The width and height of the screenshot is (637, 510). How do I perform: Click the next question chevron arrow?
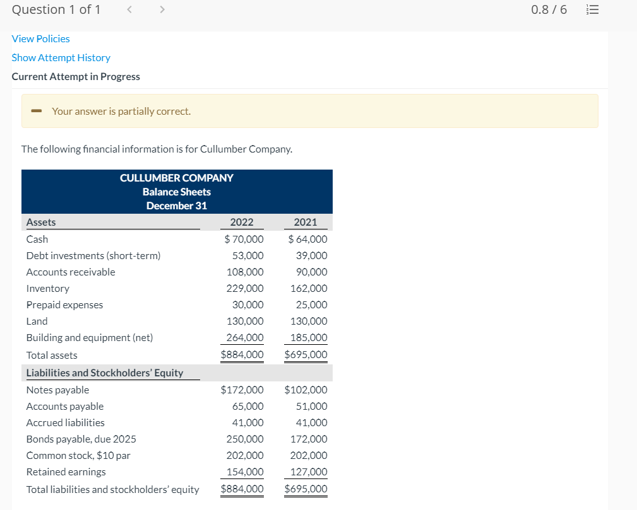[x=162, y=9]
